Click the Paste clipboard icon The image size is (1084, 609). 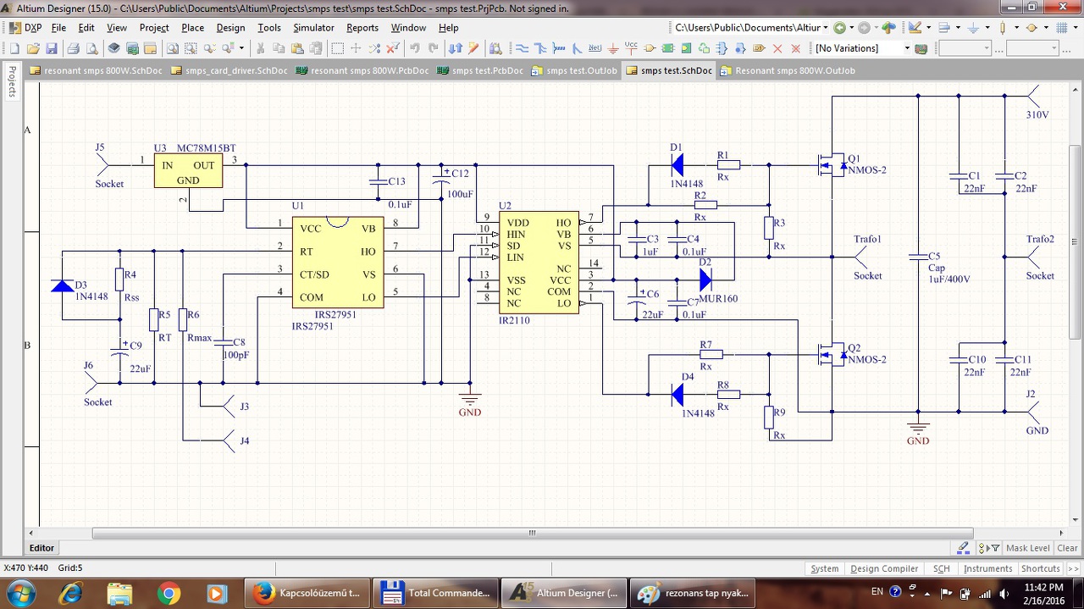(x=296, y=48)
